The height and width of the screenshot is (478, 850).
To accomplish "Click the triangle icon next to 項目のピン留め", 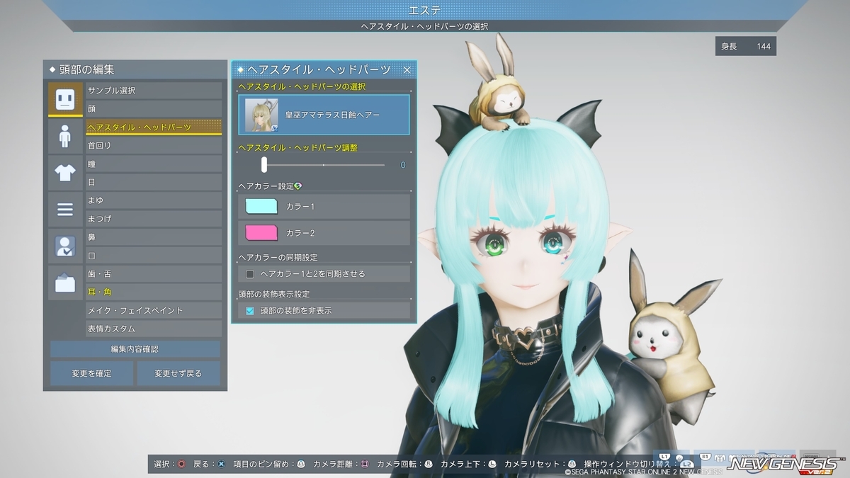I will tap(301, 464).
